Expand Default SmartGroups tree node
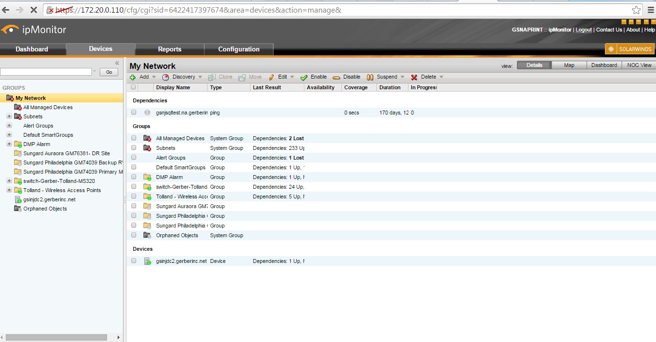 coord(9,135)
